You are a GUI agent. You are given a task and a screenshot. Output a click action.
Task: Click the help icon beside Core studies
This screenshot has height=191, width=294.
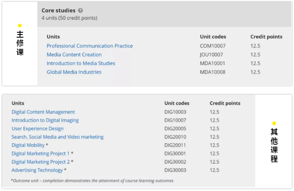(80, 10)
